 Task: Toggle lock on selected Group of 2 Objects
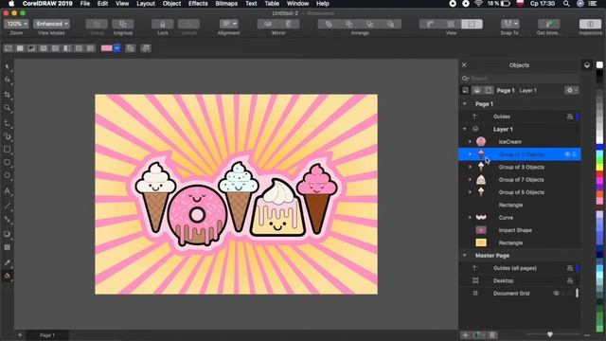coord(575,154)
